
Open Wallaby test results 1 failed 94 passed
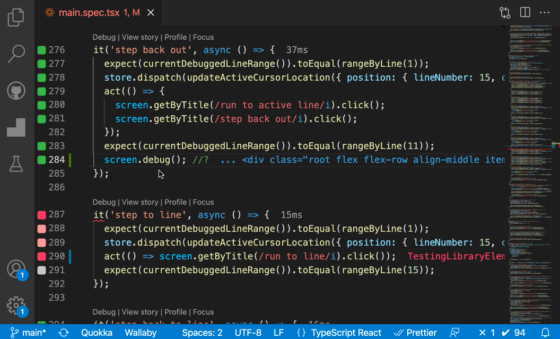click(x=502, y=333)
